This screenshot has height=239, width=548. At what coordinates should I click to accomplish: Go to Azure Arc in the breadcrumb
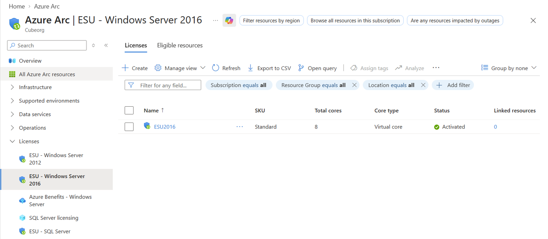47,6
